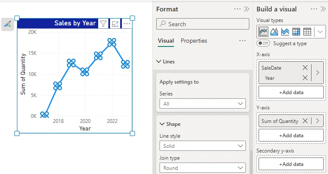This screenshot has width=328, height=174.
Task: Choose the stacked area chart visual
Action: pyautogui.click(x=285, y=31)
